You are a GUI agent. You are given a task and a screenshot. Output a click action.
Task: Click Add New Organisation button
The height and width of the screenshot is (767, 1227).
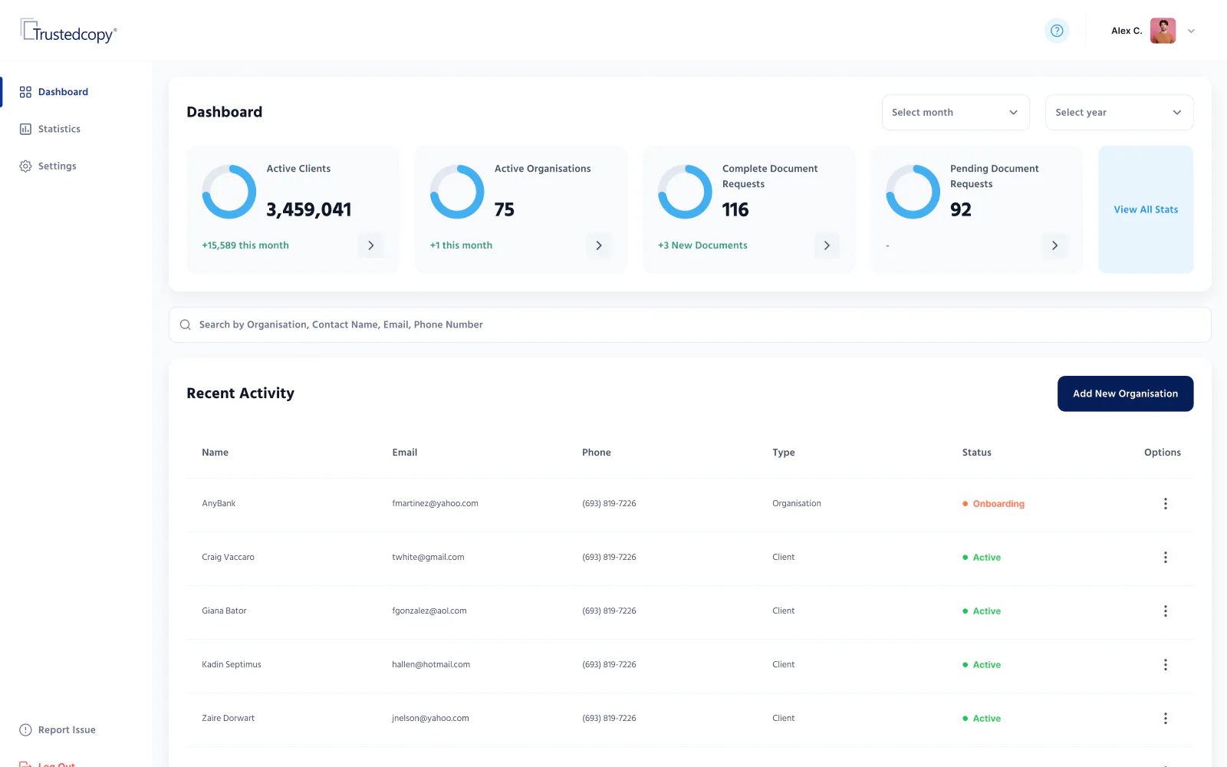[x=1125, y=393]
